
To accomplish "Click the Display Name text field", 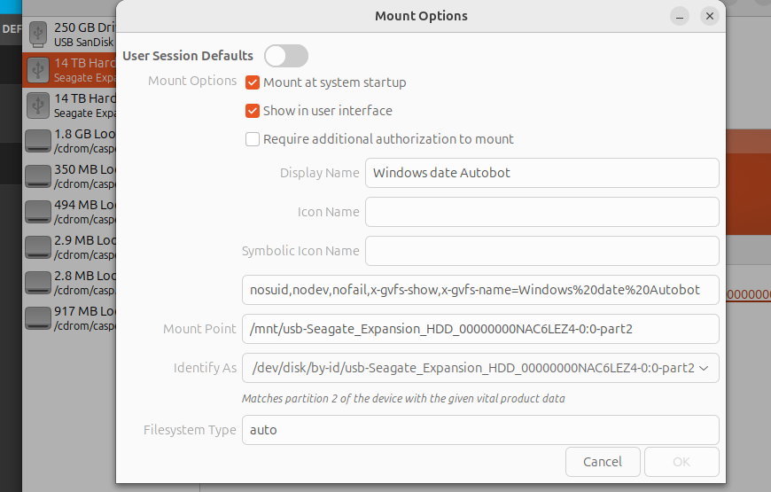I will click(x=541, y=173).
